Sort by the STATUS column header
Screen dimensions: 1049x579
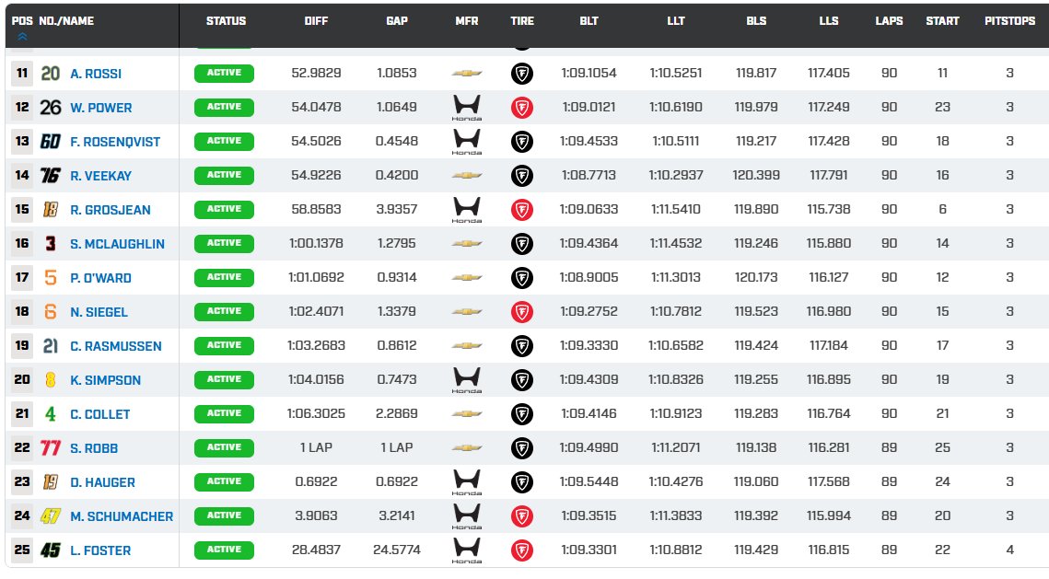(227, 21)
